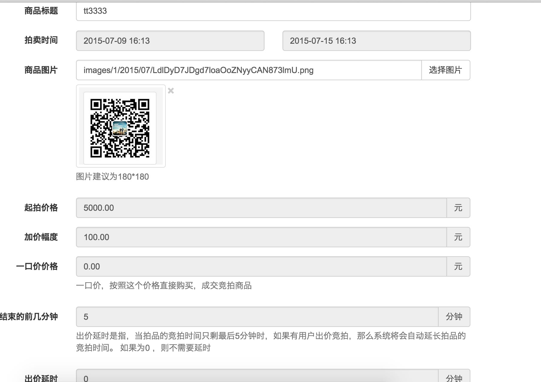Screen dimensions: 541x382
Task: Click the 加价幅度 field showing 100.00
Action: click(262, 237)
